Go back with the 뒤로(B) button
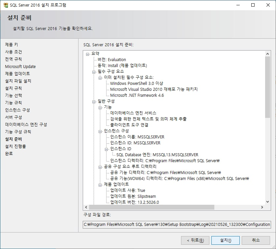 point(195,240)
